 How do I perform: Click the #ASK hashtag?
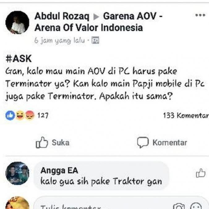pos(19,59)
